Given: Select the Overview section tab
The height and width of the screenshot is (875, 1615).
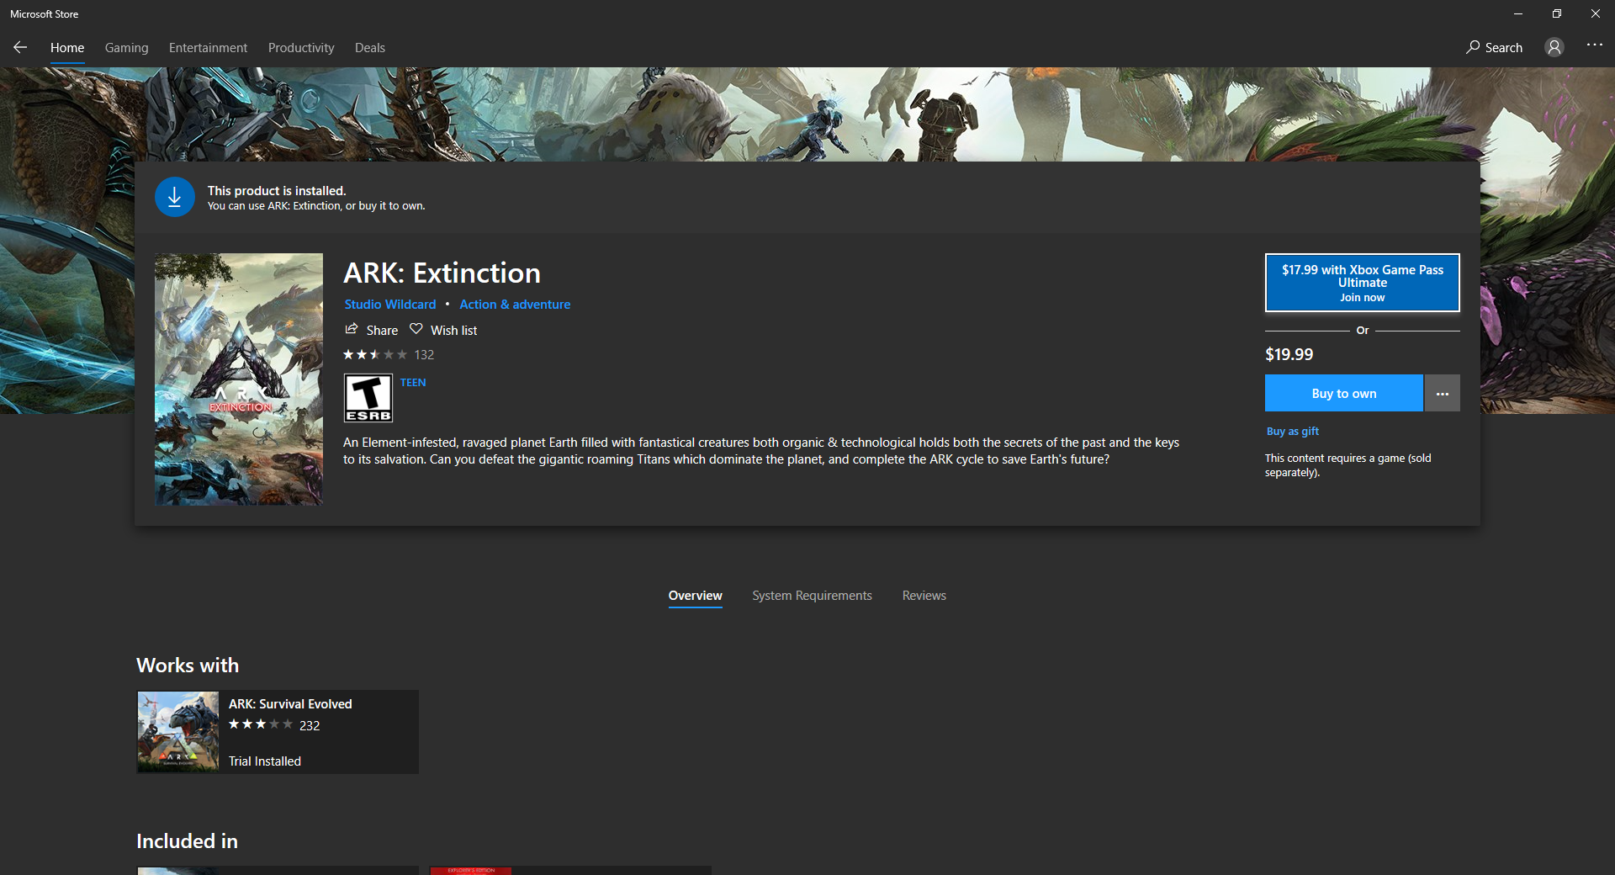Looking at the screenshot, I should [x=695, y=596].
